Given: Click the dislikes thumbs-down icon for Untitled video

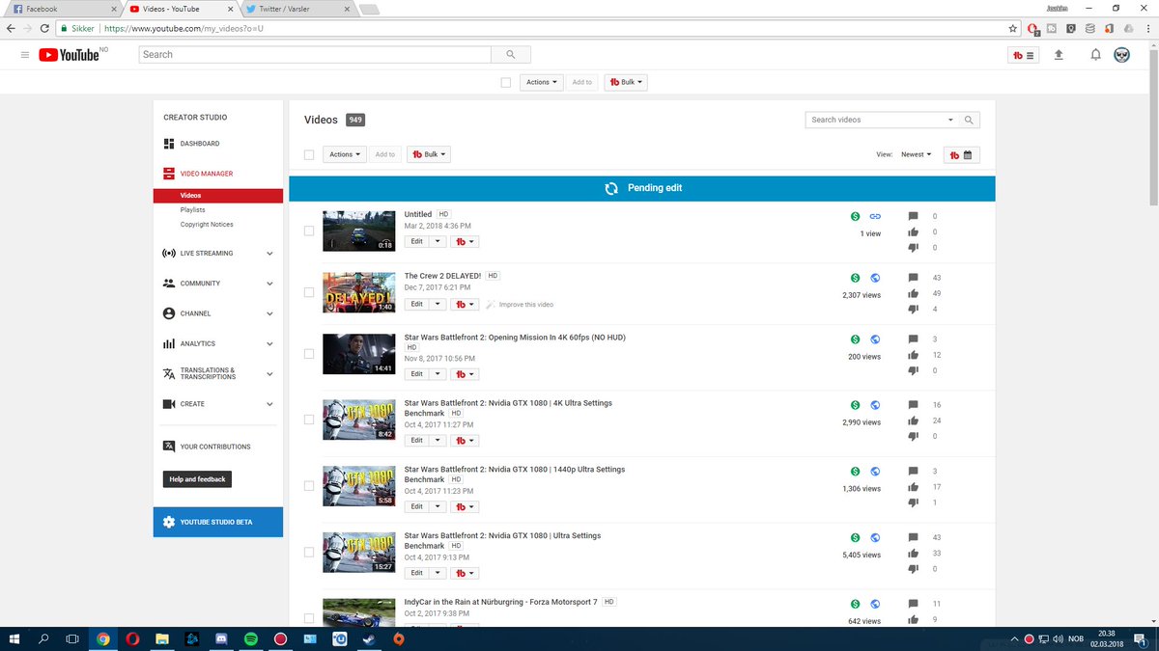Looking at the screenshot, I should coord(914,248).
